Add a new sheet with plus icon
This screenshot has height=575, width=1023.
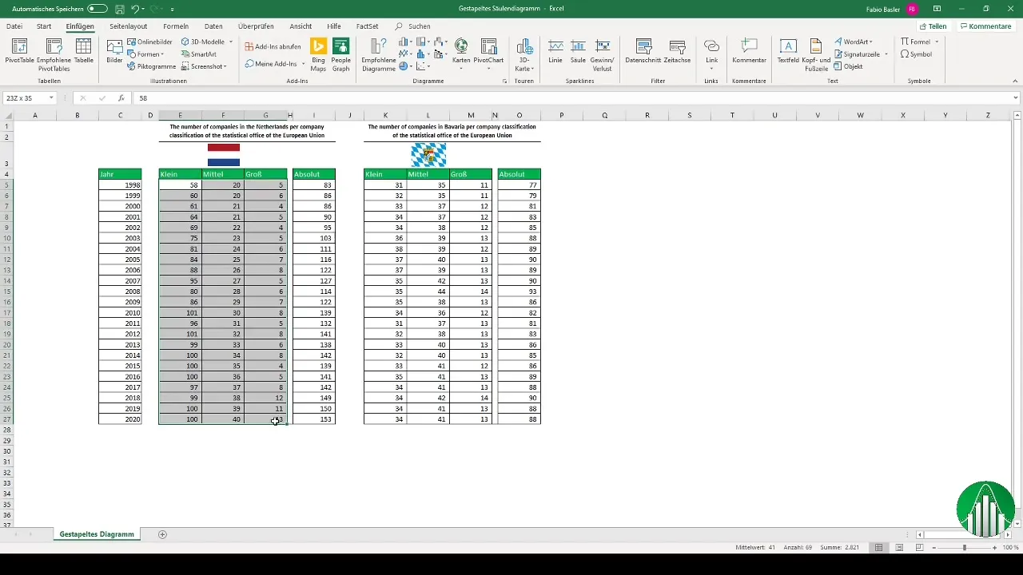tap(162, 534)
